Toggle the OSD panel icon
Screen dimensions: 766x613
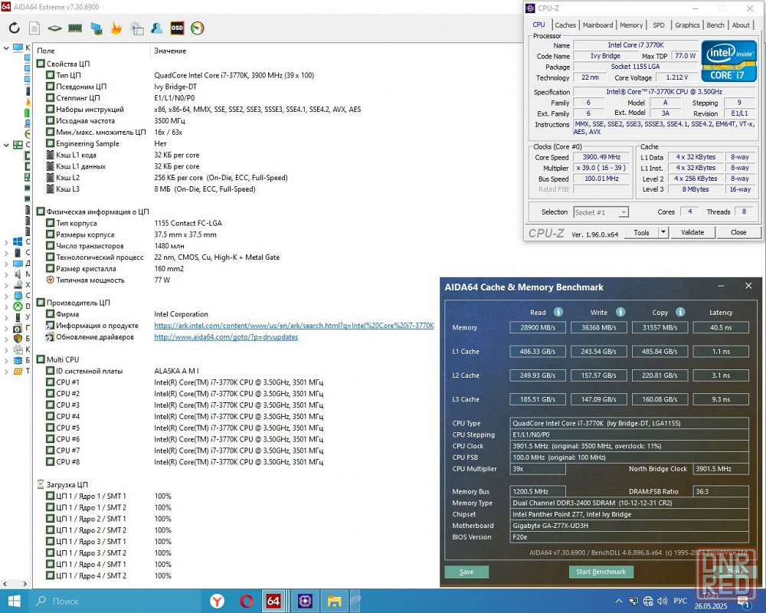[177, 28]
